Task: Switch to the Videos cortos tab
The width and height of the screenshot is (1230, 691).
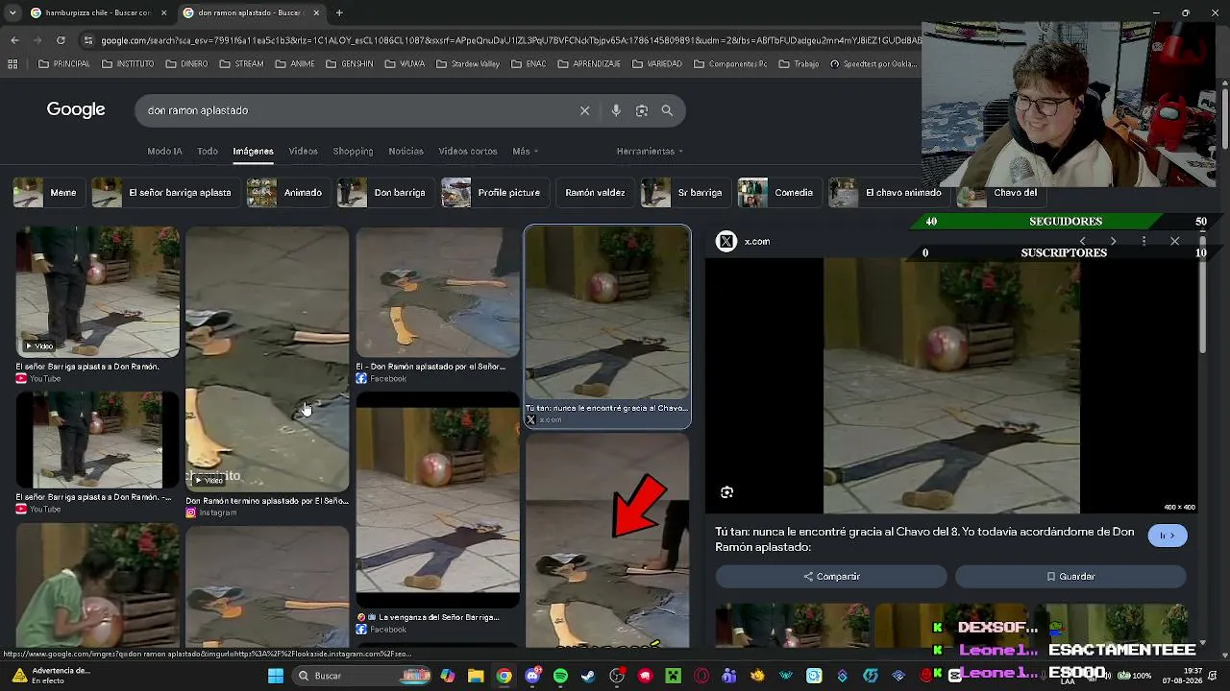Action: point(468,151)
